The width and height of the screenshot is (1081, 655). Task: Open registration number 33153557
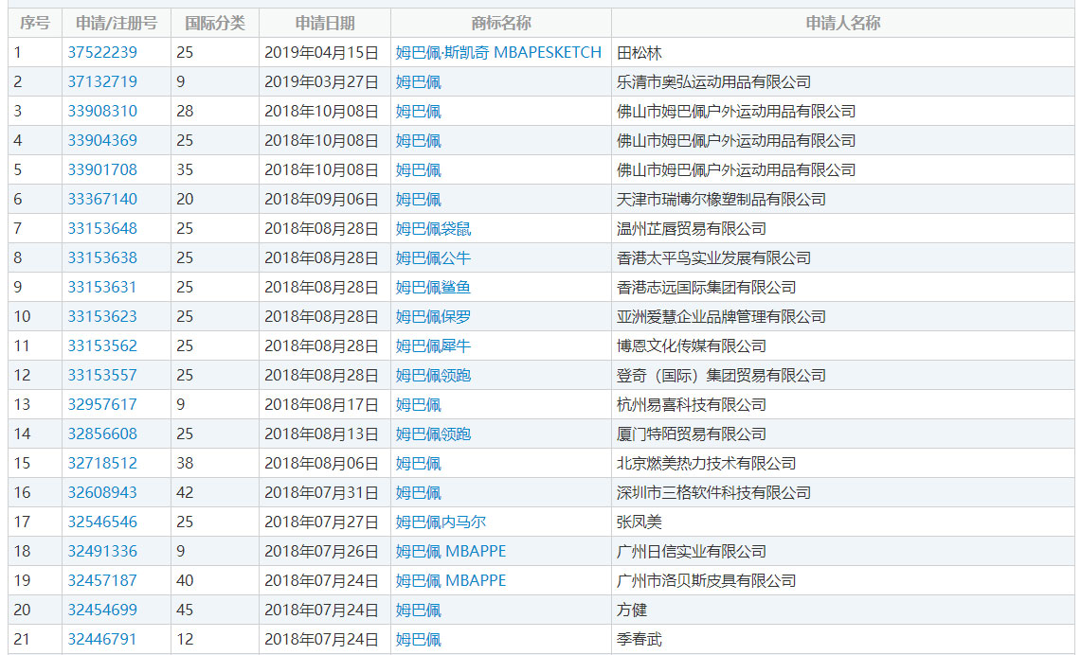tap(102, 376)
